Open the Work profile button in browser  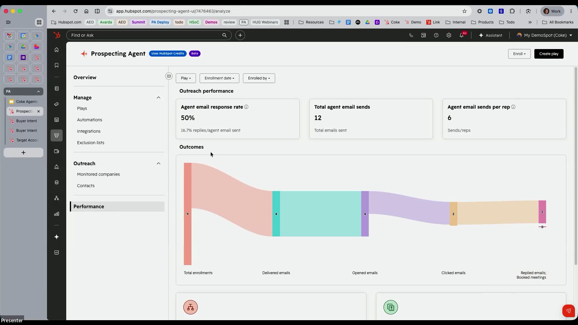tap(552, 11)
